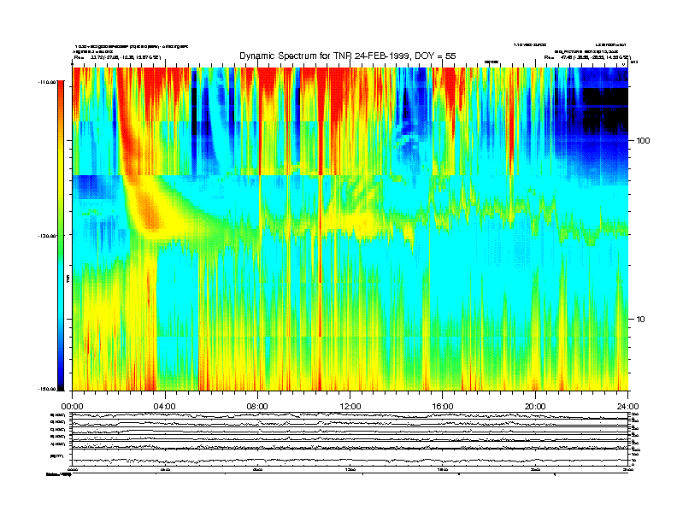677x523 pixels.
Task: Click the dark blue bottom of the color bar
Action: pos(61,382)
